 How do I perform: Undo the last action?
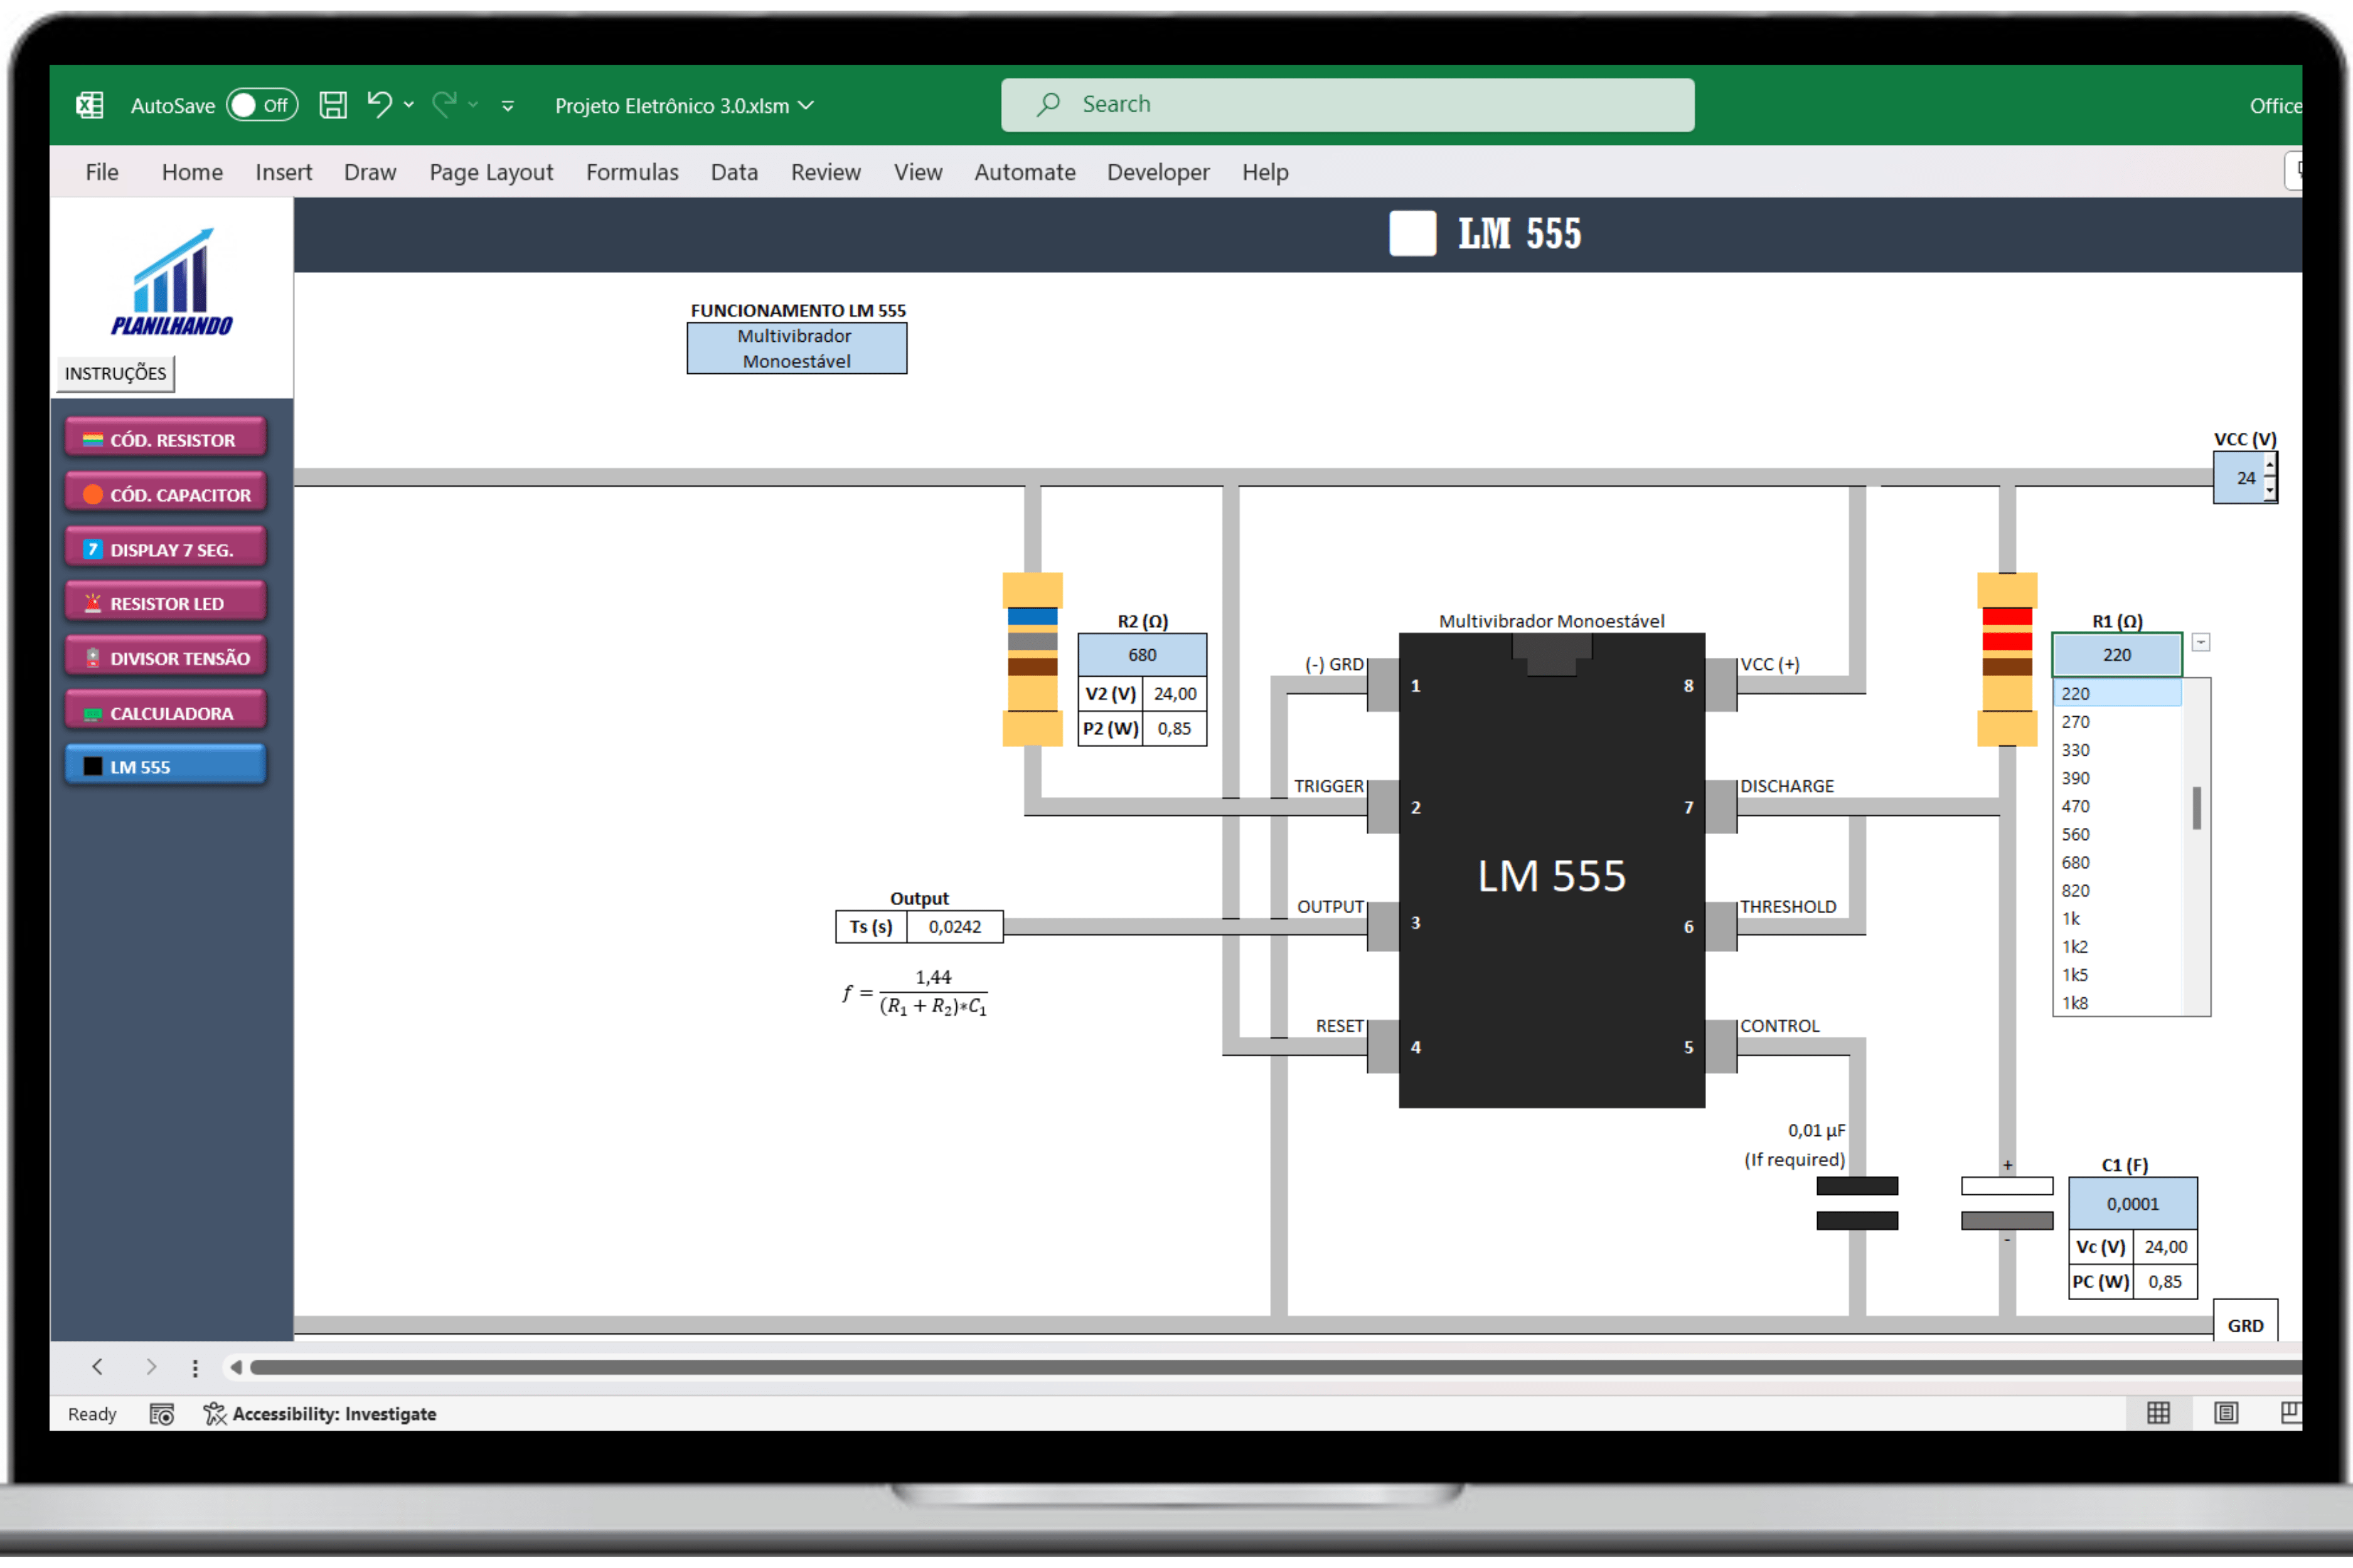coord(379,104)
